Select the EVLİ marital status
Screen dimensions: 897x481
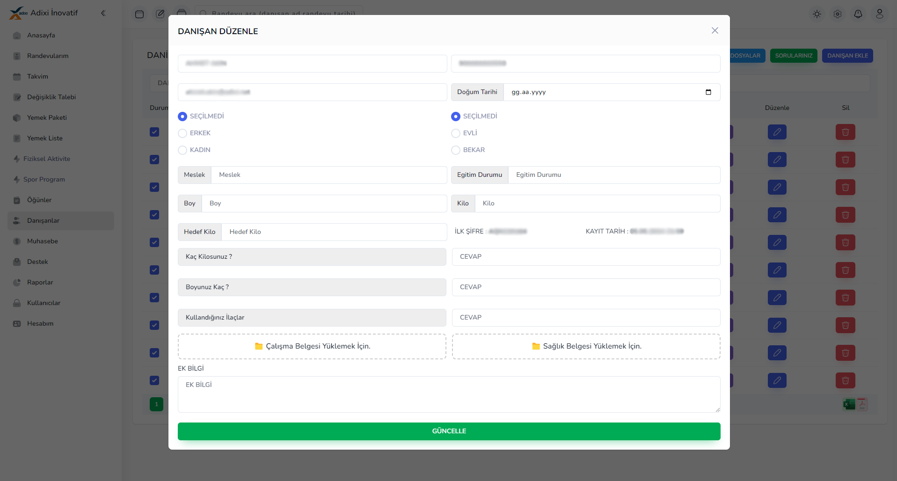tap(456, 133)
